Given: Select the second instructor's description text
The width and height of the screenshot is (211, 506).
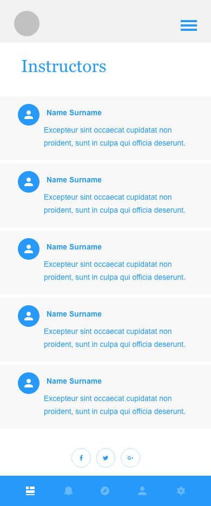Looking at the screenshot, I should point(115,203).
